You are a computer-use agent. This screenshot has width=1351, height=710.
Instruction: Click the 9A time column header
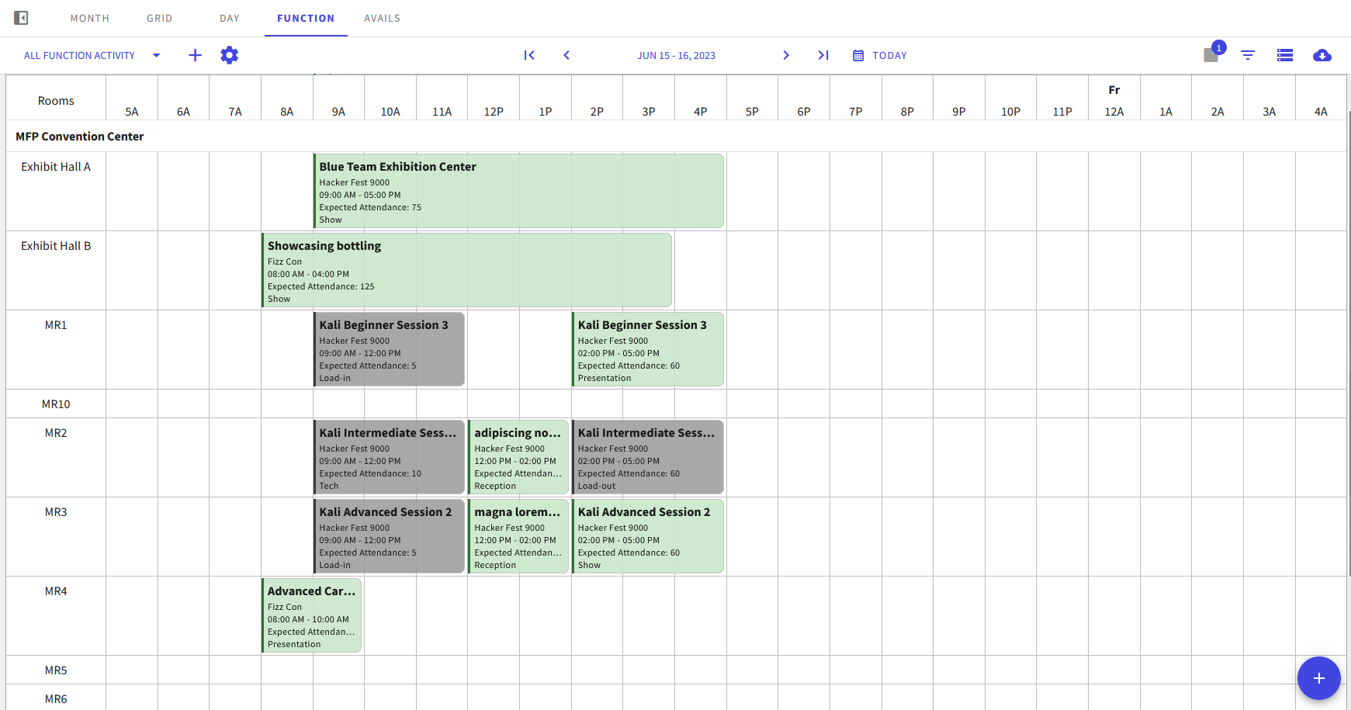[x=338, y=112]
